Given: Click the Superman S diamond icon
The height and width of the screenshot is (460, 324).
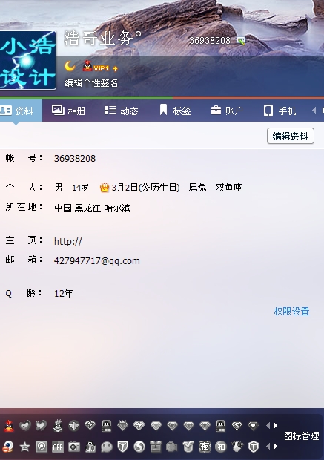Looking at the screenshot, I should pos(237,425).
